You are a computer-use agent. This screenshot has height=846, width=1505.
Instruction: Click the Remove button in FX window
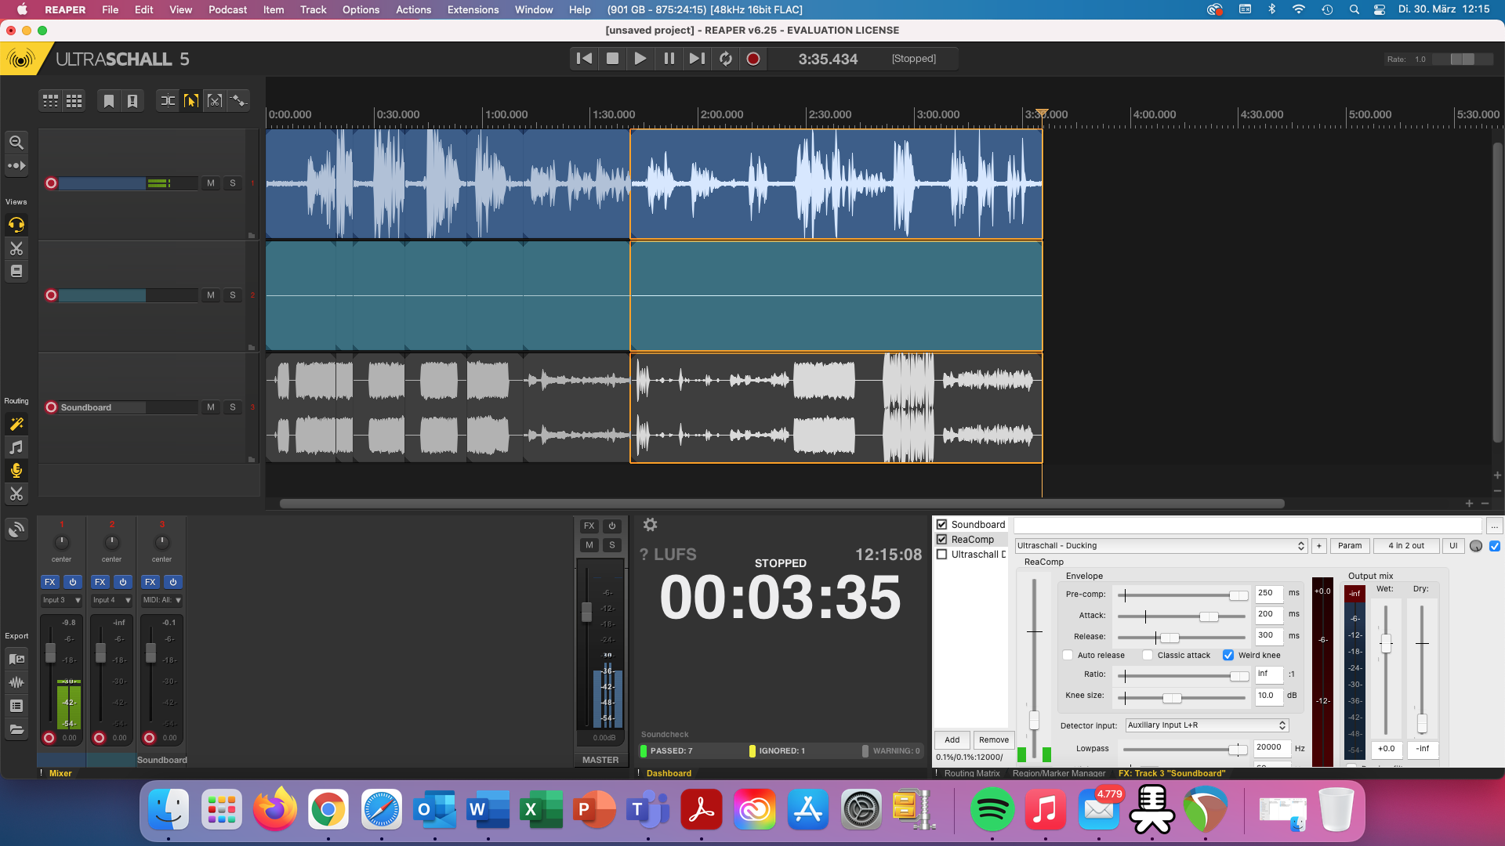994,740
